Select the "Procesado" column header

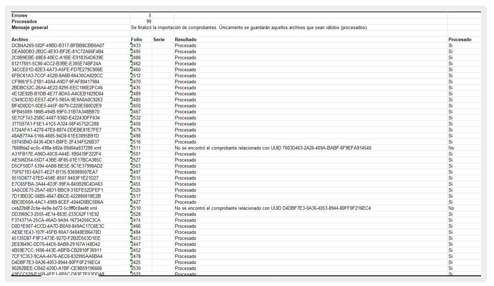pos(460,39)
